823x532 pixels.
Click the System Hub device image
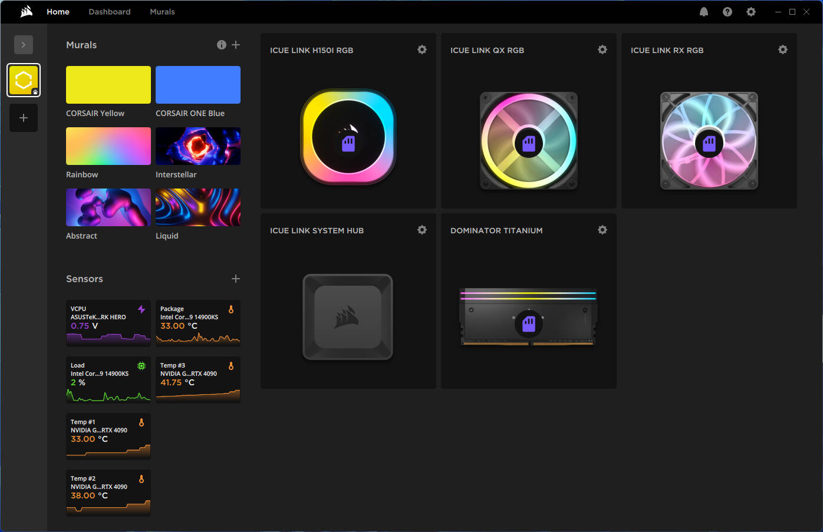tap(348, 317)
